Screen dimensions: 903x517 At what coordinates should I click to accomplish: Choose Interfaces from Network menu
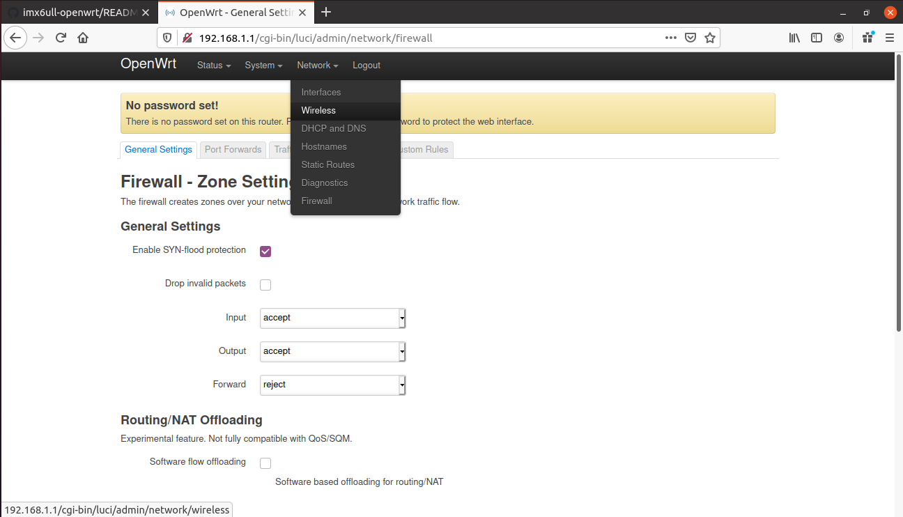(x=346, y=92)
